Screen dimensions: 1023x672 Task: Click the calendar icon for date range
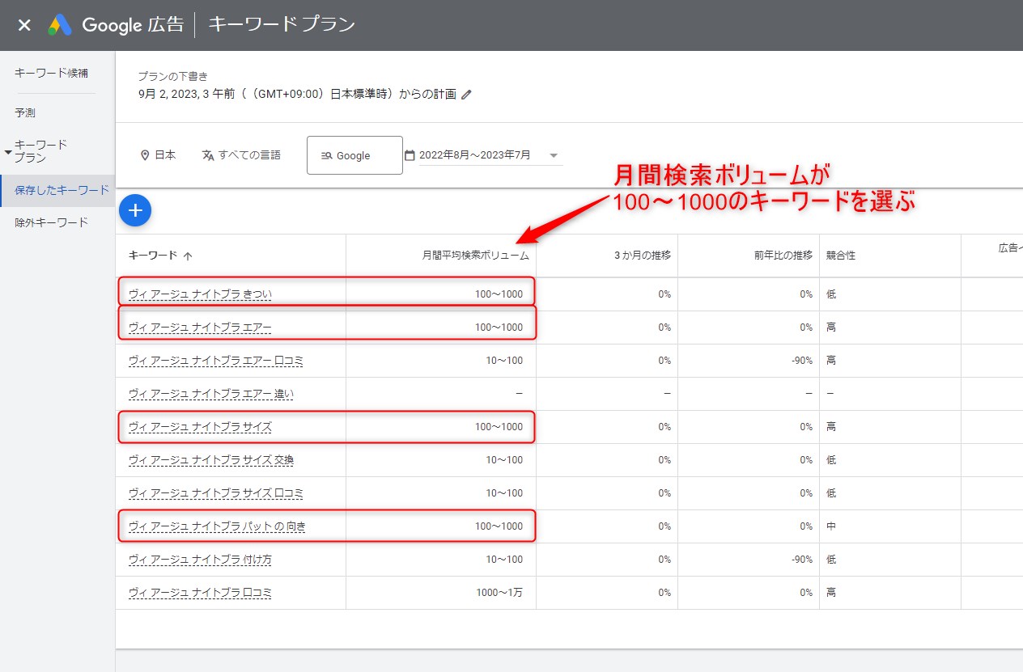tap(410, 155)
